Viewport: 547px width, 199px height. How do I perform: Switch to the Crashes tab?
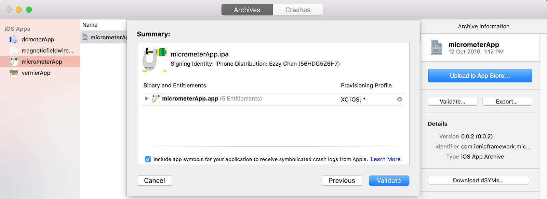[x=298, y=10]
